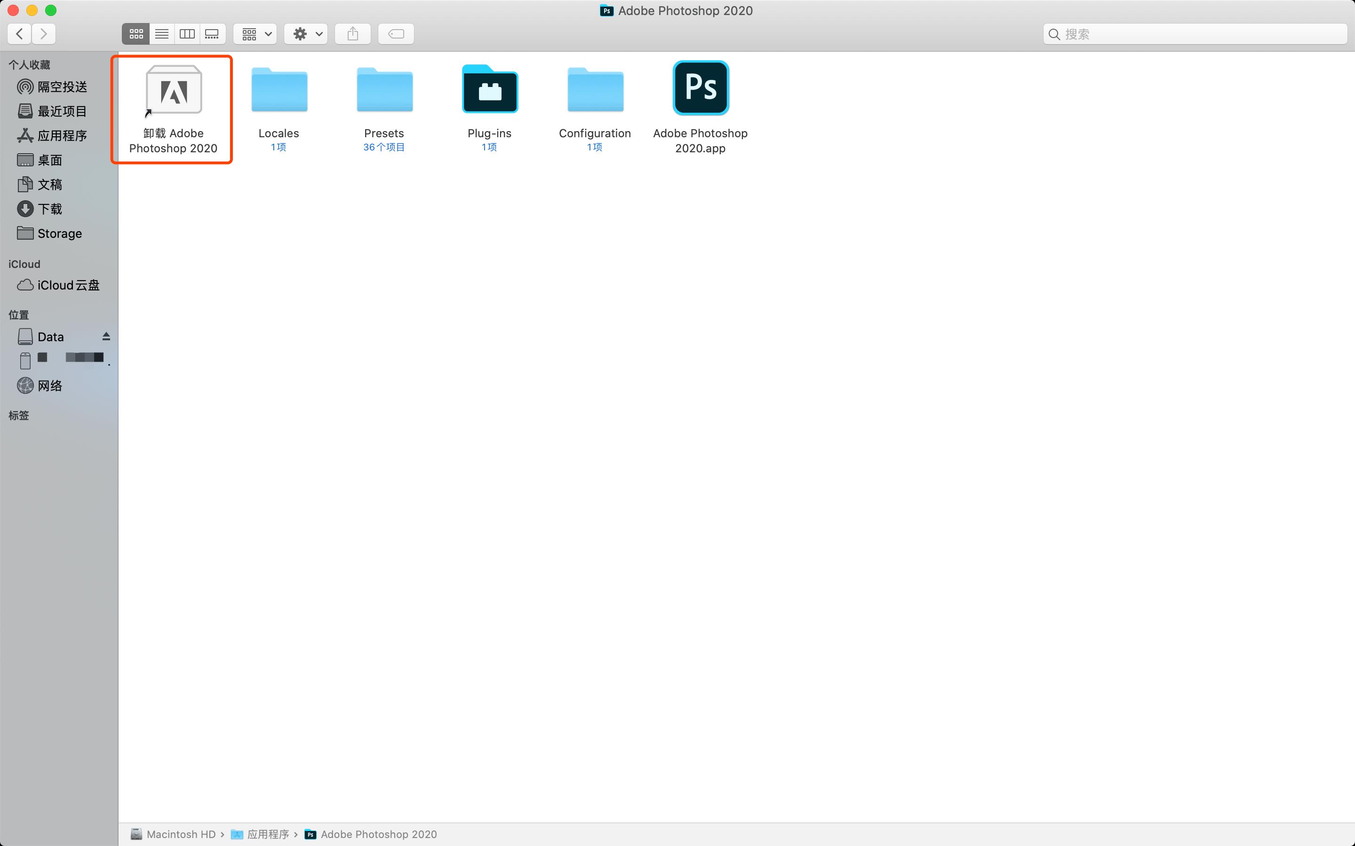Open the gear action menu
The image size is (1355, 846).
coord(306,34)
